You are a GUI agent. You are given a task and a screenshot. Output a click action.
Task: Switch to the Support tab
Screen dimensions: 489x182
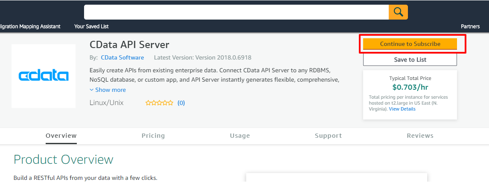pyautogui.click(x=329, y=136)
